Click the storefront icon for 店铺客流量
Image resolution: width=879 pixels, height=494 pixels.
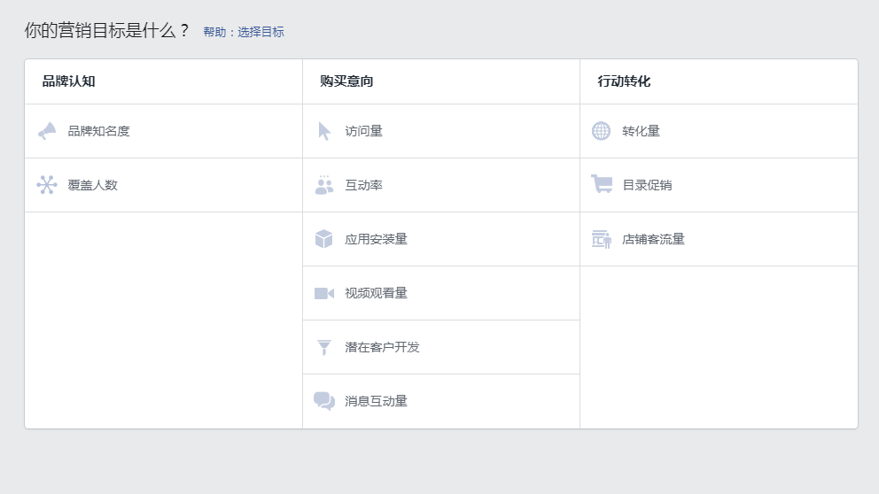[x=601, y=239]
